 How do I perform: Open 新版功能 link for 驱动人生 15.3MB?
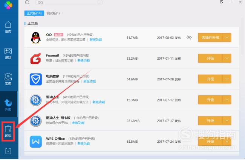pyautogui.click(x=99, y=102)
